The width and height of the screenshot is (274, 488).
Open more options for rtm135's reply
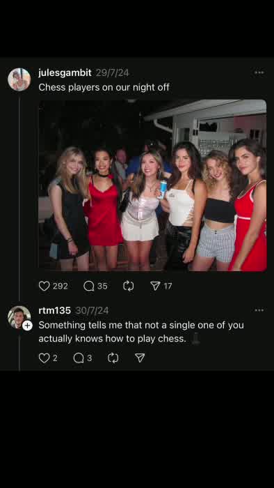point(259,310)
